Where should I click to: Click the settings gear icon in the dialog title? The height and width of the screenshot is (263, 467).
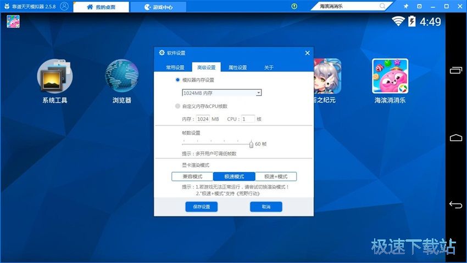(162, 53)
